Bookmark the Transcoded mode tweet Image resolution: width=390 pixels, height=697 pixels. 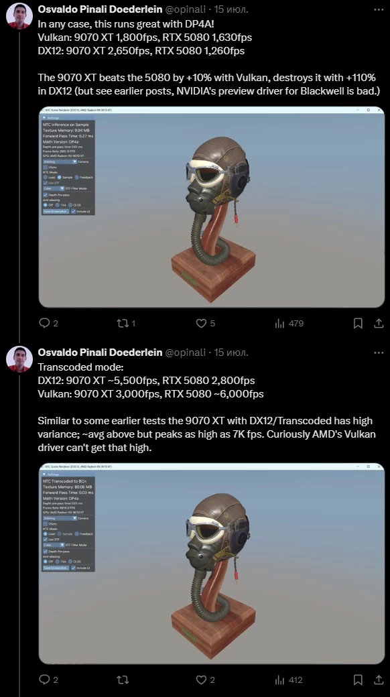pos(358,680)
